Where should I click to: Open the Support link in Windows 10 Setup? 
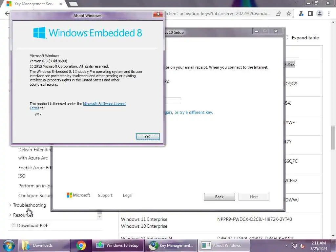(105, 196)
